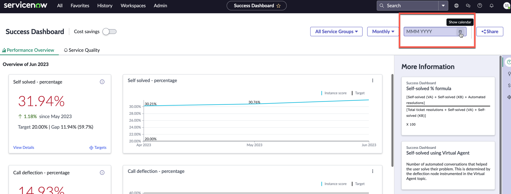Image resolution: width=511 pixels, height=194 pixels.
Task: Open the notifications bell
Action: click(491, 6)
